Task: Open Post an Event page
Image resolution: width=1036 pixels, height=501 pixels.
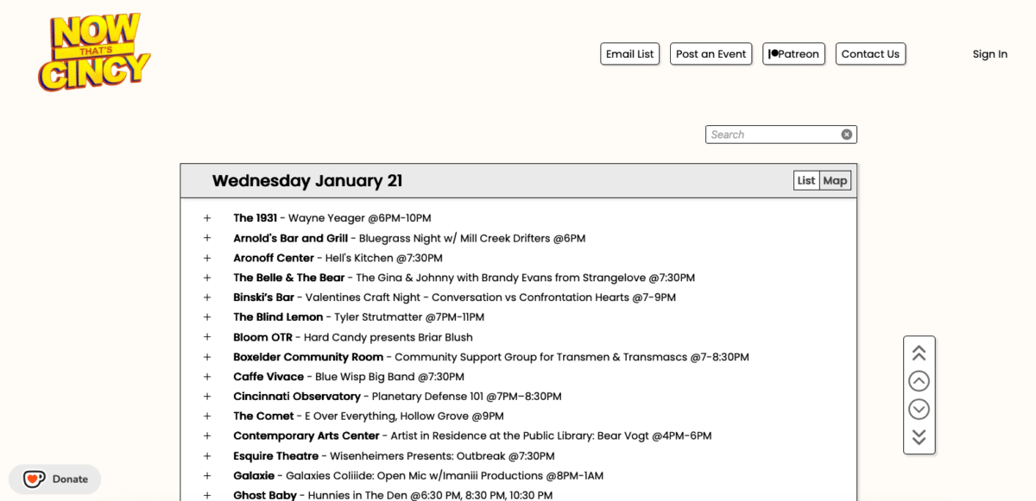Action: click(711, 53)
